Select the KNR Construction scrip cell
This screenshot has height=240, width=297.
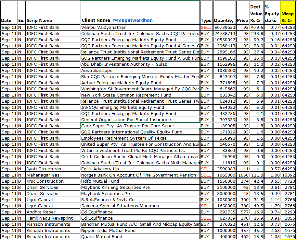click(53, 181)
